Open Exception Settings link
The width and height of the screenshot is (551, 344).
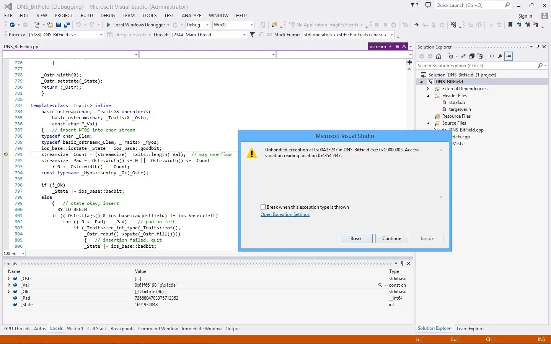(x=285, y=214)
